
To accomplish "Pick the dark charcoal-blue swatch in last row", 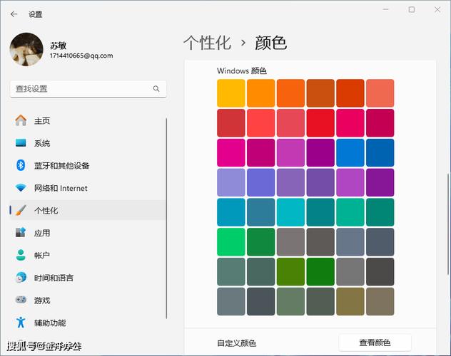I will [x=261, y=301].
